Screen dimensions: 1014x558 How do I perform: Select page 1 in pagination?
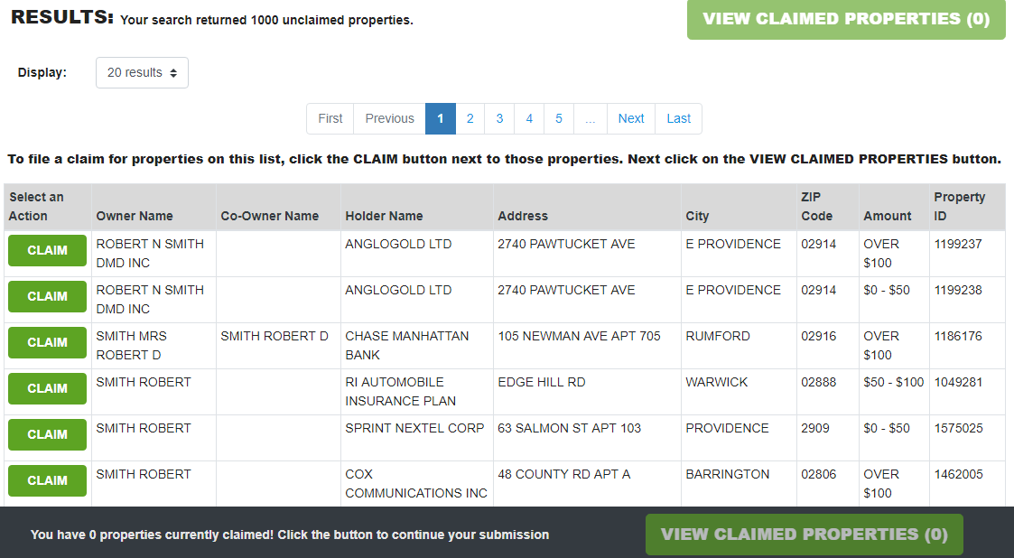(x=441, y=118)
